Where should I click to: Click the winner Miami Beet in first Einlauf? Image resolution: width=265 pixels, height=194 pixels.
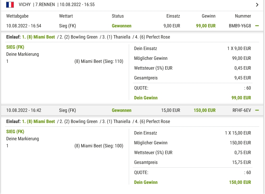pos(39,37)
